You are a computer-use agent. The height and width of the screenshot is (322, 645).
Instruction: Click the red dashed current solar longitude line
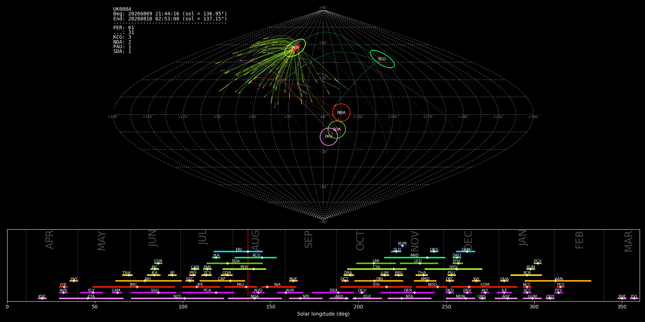pyautogui.click(x=248, y=265)
